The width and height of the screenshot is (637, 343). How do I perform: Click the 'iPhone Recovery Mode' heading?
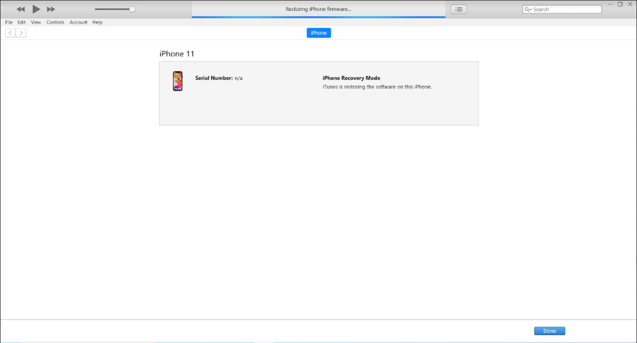(x=352, y=78)
